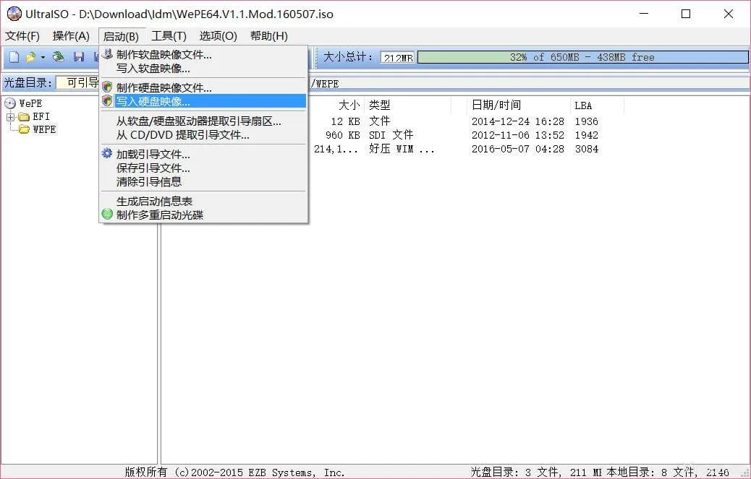751x479 pixels.
Task: Select the WePE root tree item
Action: 30,103
